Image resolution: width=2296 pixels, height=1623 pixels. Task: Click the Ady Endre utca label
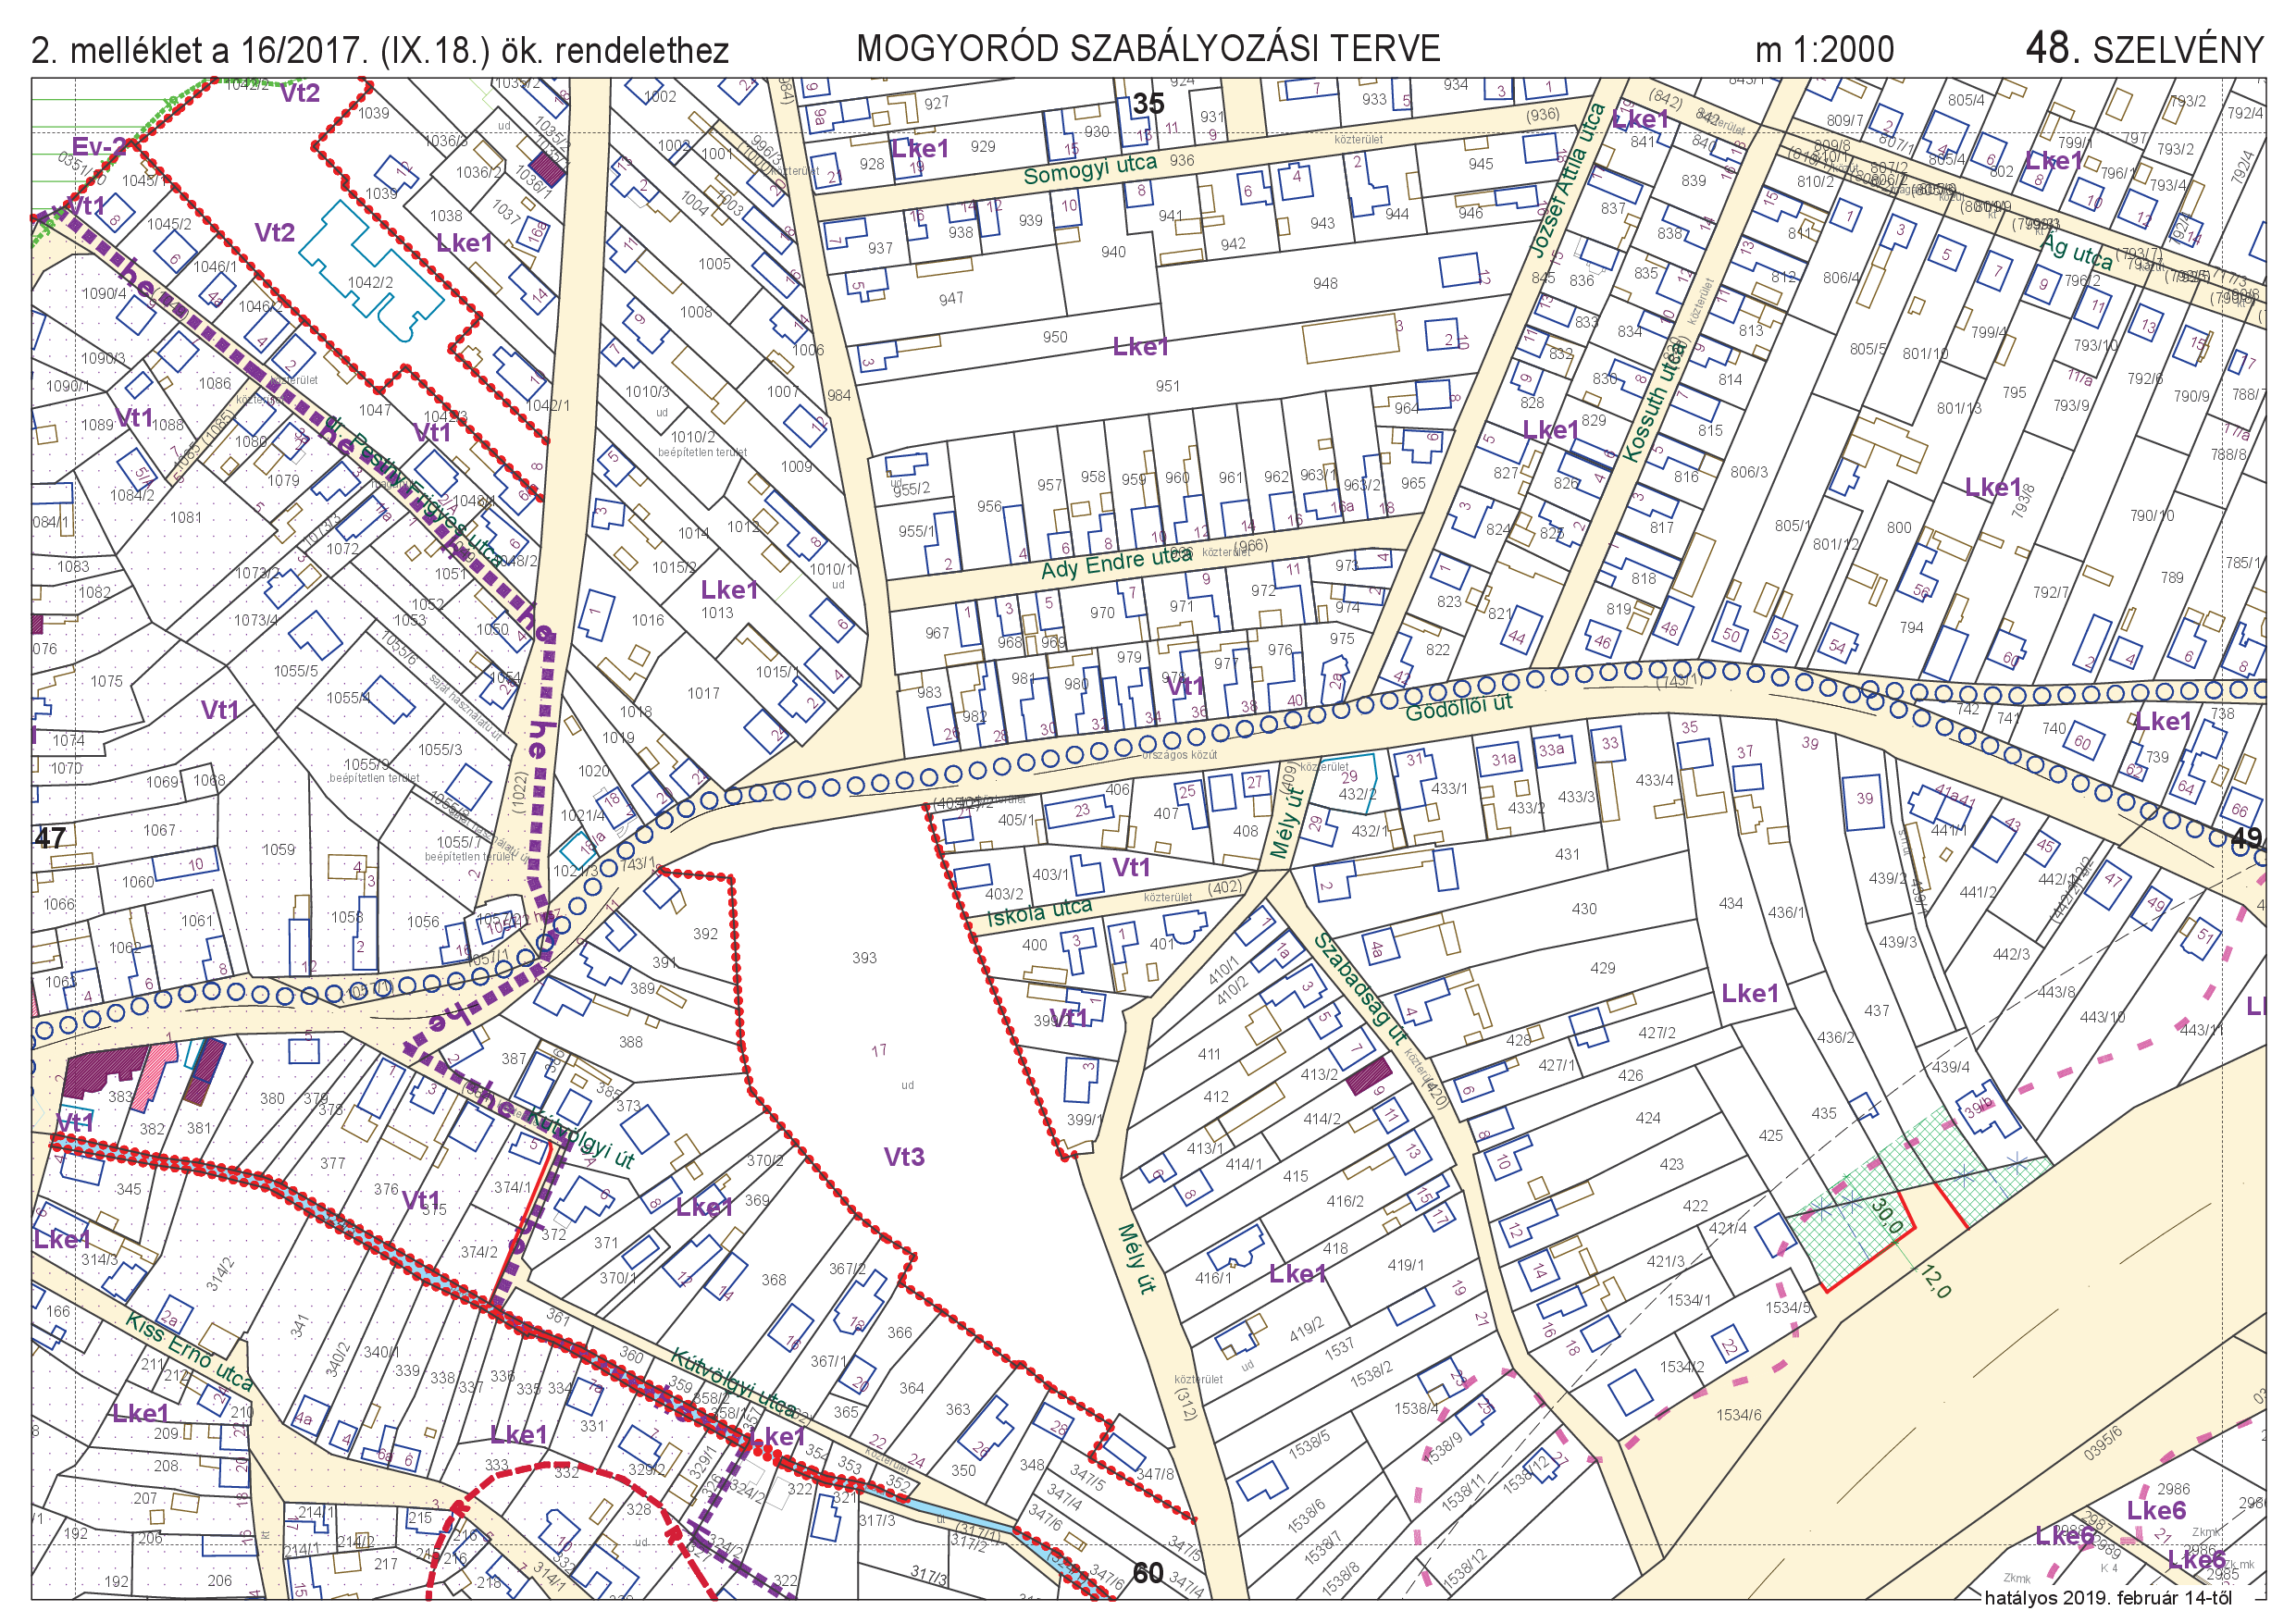click(x=1116, y=564)
